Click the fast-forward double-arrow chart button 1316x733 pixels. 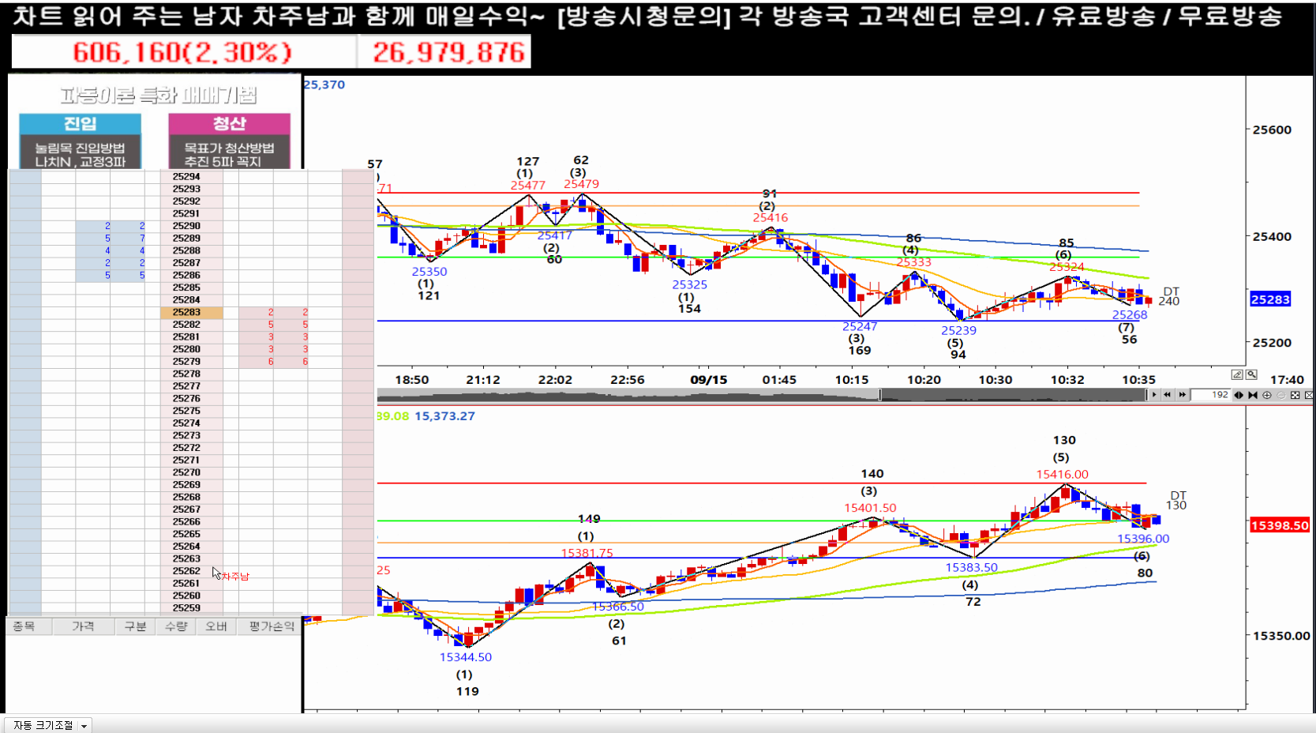click(x=1182, y=395)
